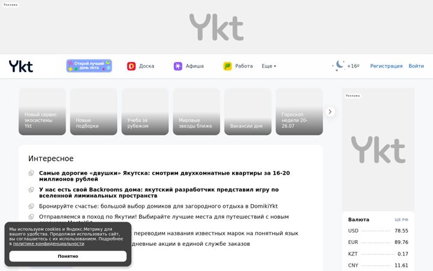This screenshot has height=271, width=433.
Task: Open story card Новый сервис экосистемы Ykt
Action: coord(42,111)
